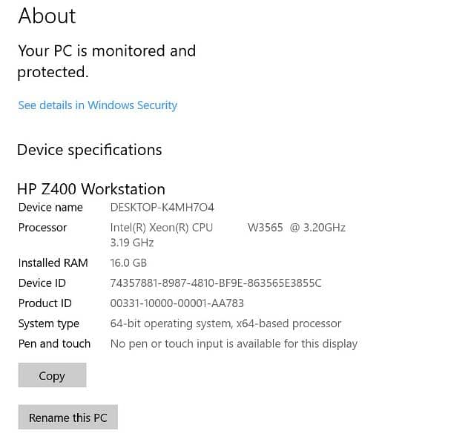
Task: Click the Pen and touch value text
Action: click(x=234, y=344)
